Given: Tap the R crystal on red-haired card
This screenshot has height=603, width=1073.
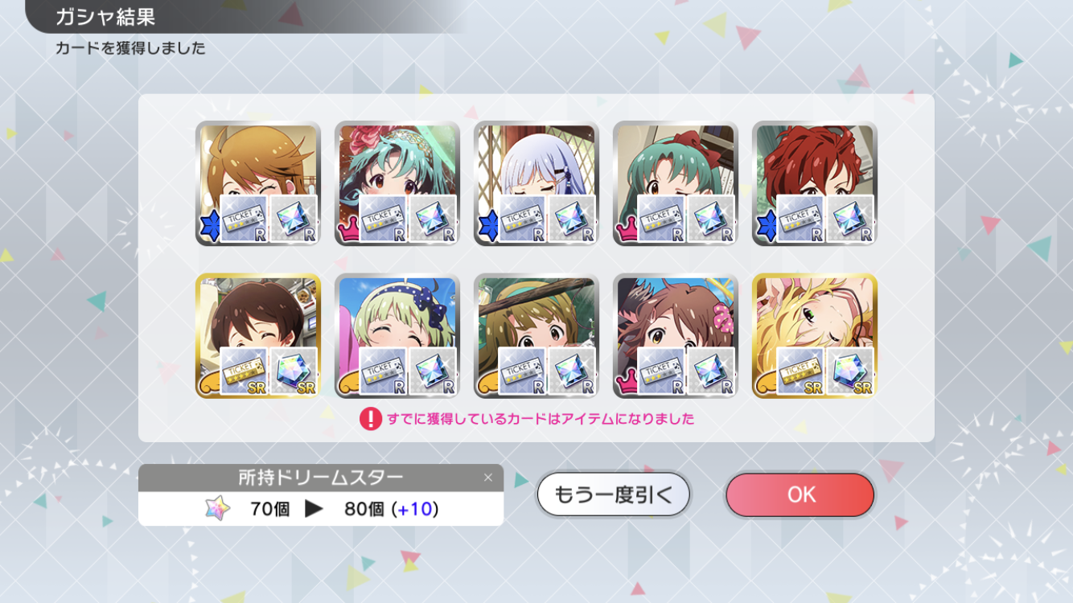Looking at the screenshot, I should pos(850,219).
